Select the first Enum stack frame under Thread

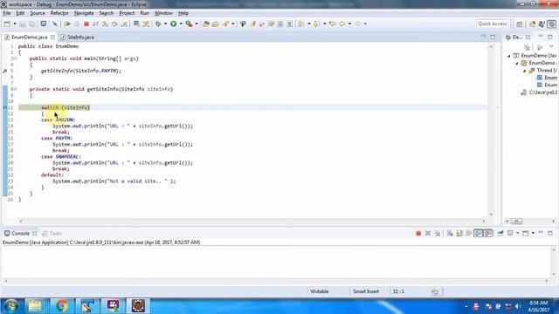coord(548,78)
